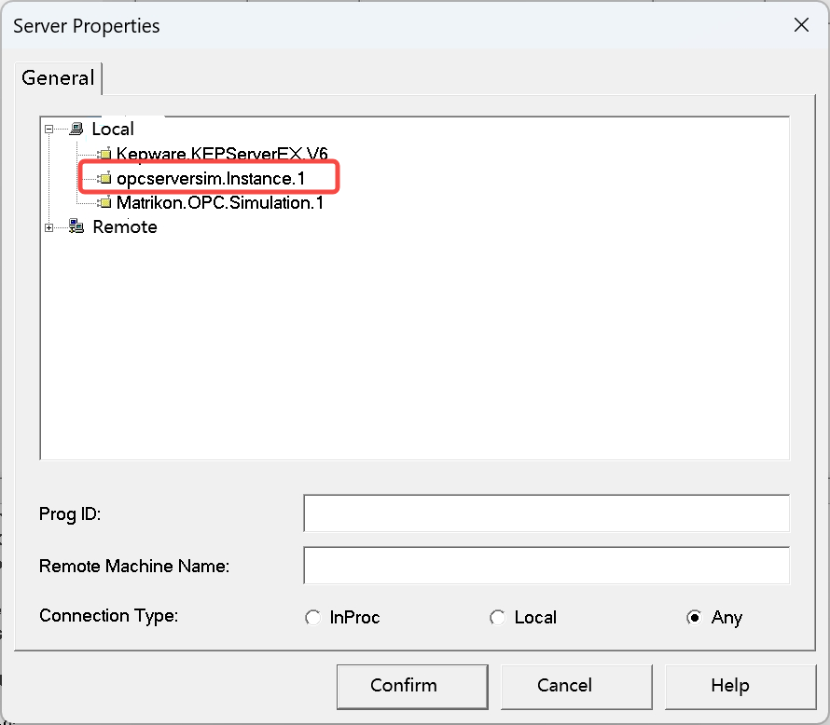Pick Matrikon.OPC.Simulation.1 in the tree
Viewport: 830px width, 725px height.
tap(220, 202)
